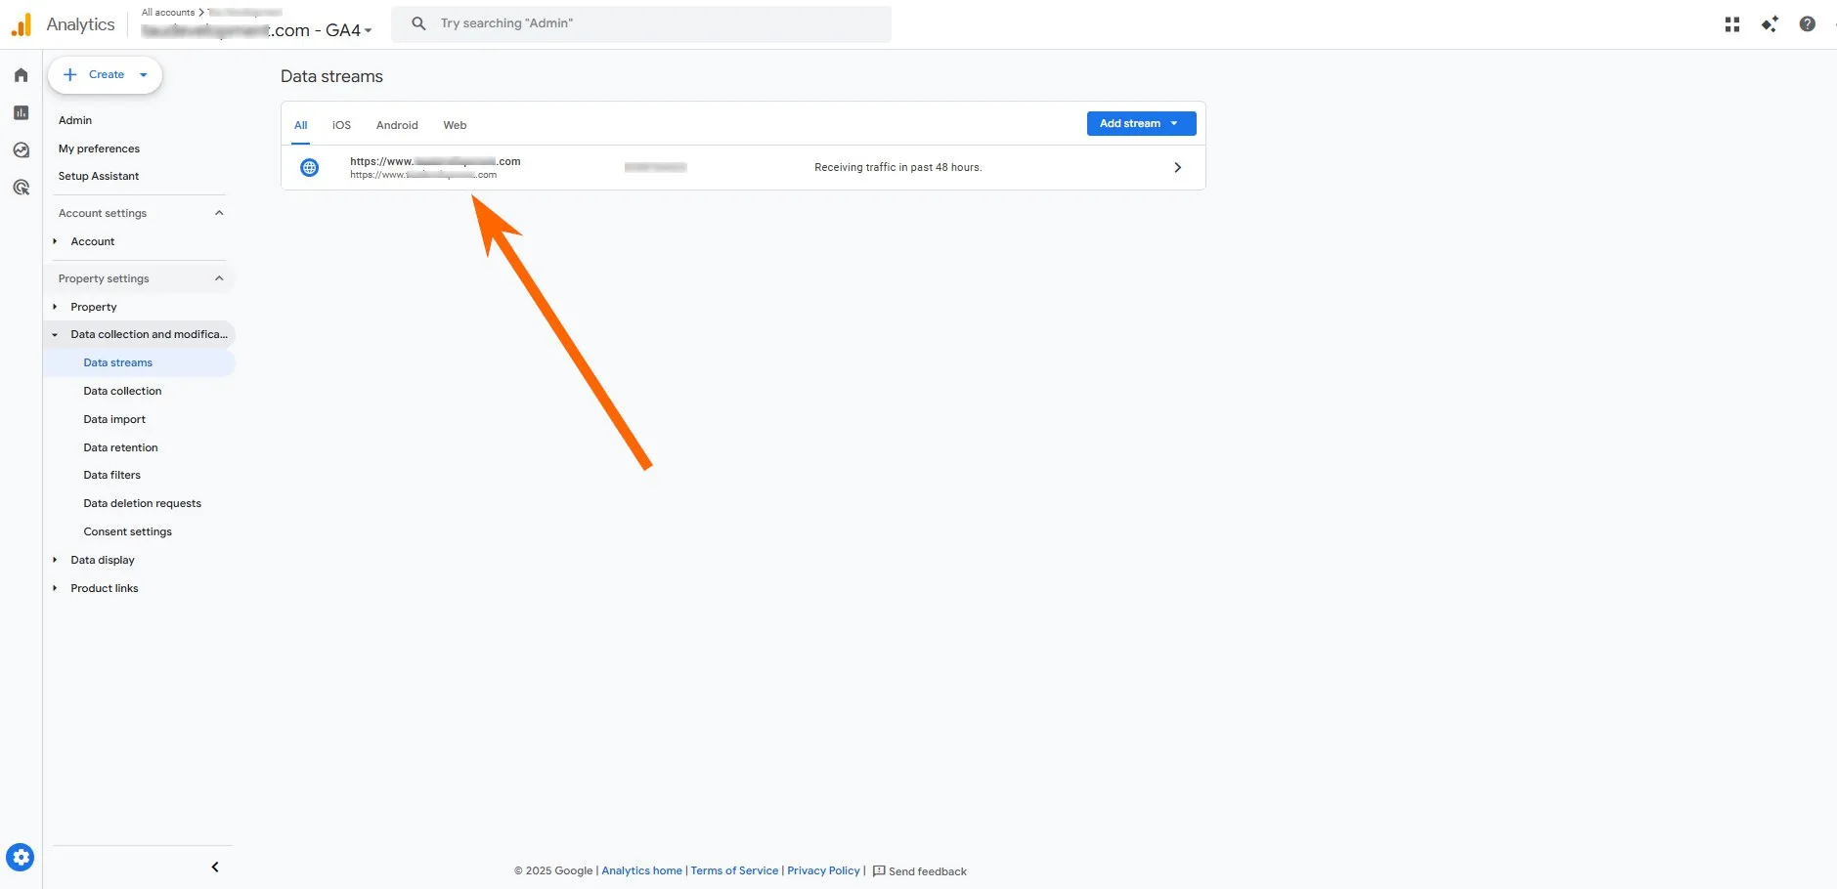Select the Web tab

coord(455,125)
